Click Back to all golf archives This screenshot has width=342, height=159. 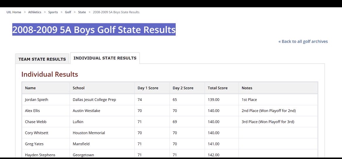303,41
